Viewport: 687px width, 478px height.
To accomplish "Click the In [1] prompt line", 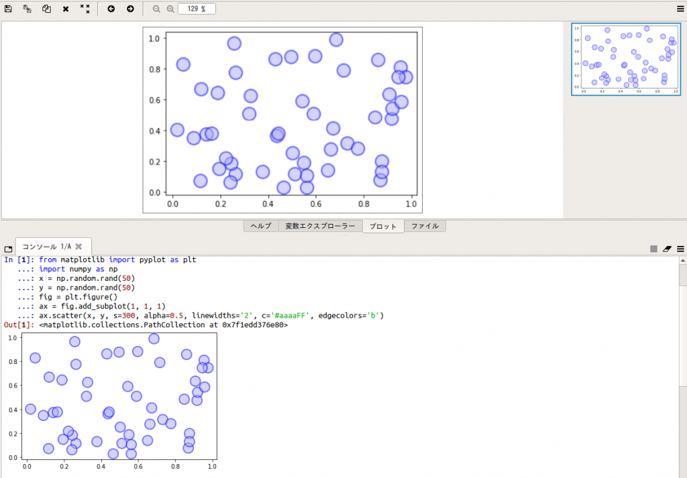I will tap(100, 259).
